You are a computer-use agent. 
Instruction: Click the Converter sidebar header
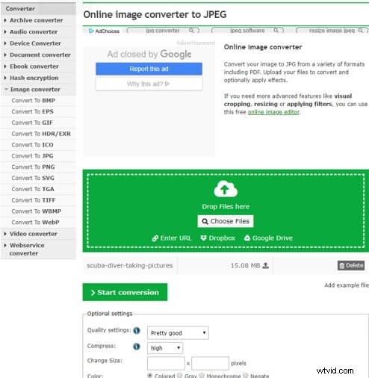(x=38, y=9)
